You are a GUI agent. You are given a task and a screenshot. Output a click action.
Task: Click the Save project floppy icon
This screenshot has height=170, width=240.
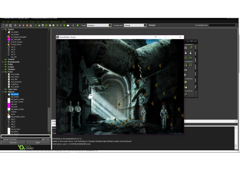tap(10, 25)
